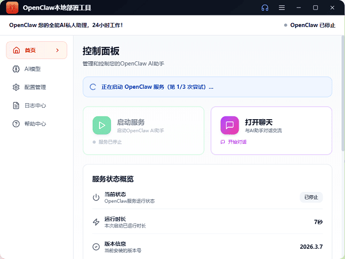Click the 服务状态概览 section title

tap(113, 179)
